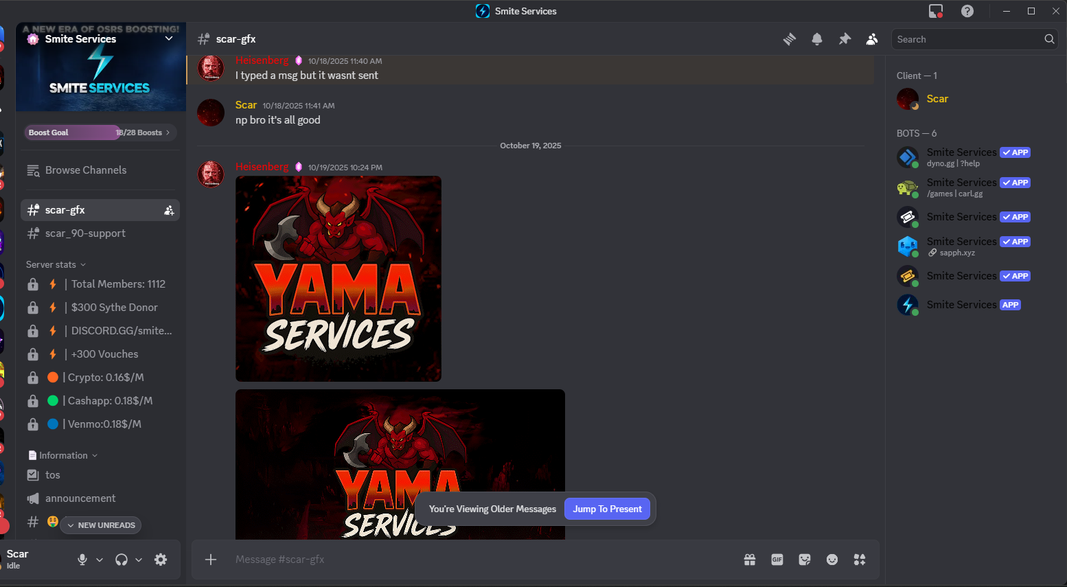Open Smite Services bot with carl.gg status
Image resolution: width=1067 pixels, height=587 pixels.
coord(975,187)
